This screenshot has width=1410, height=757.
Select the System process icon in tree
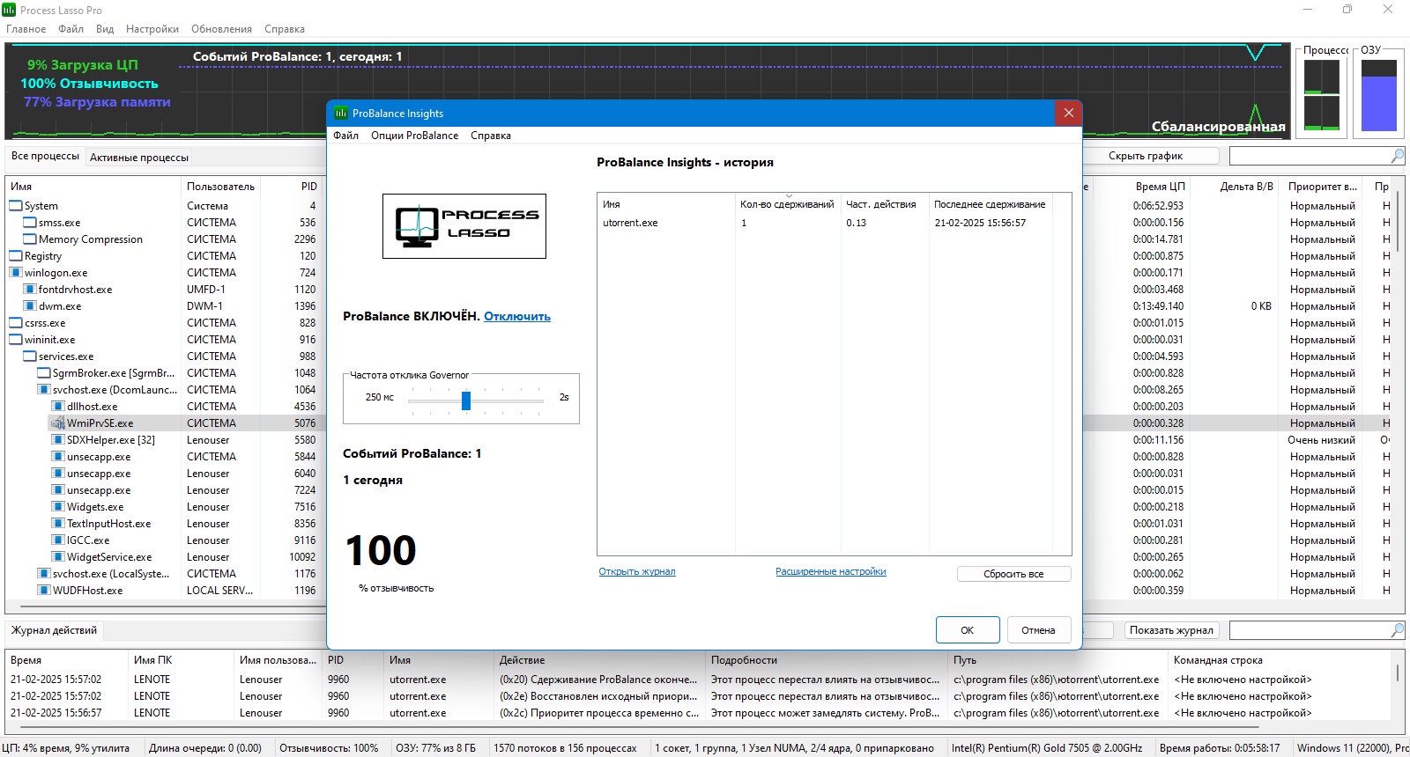click(x=16, y=206)
